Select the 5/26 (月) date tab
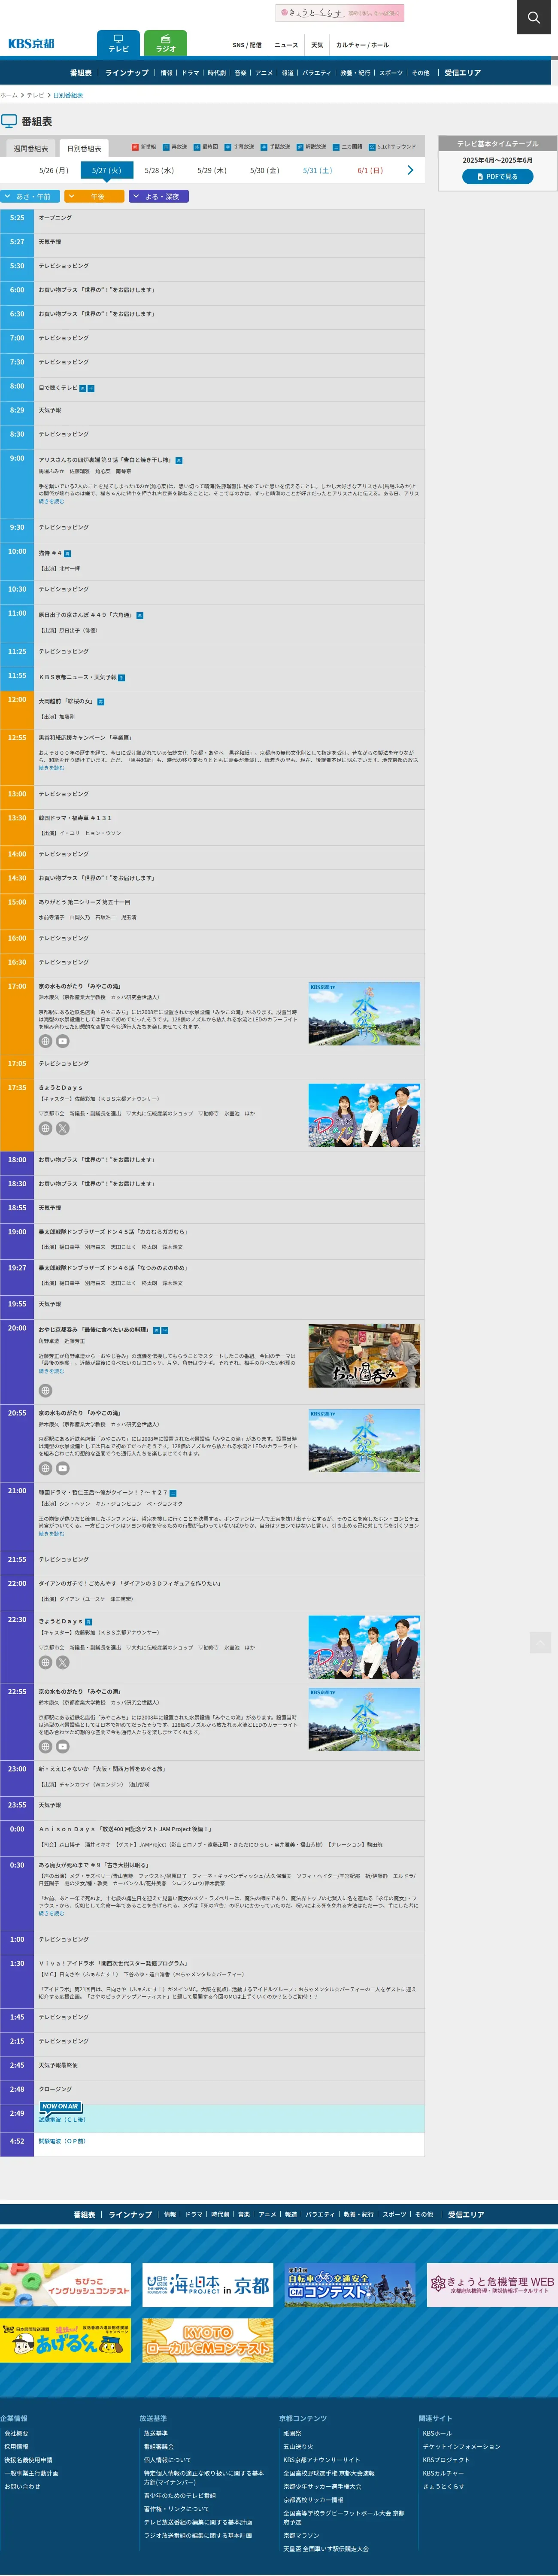 54,170
